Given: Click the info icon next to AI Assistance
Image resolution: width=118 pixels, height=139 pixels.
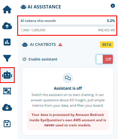Looking at the screenshot, I should (x=113, y=6).
